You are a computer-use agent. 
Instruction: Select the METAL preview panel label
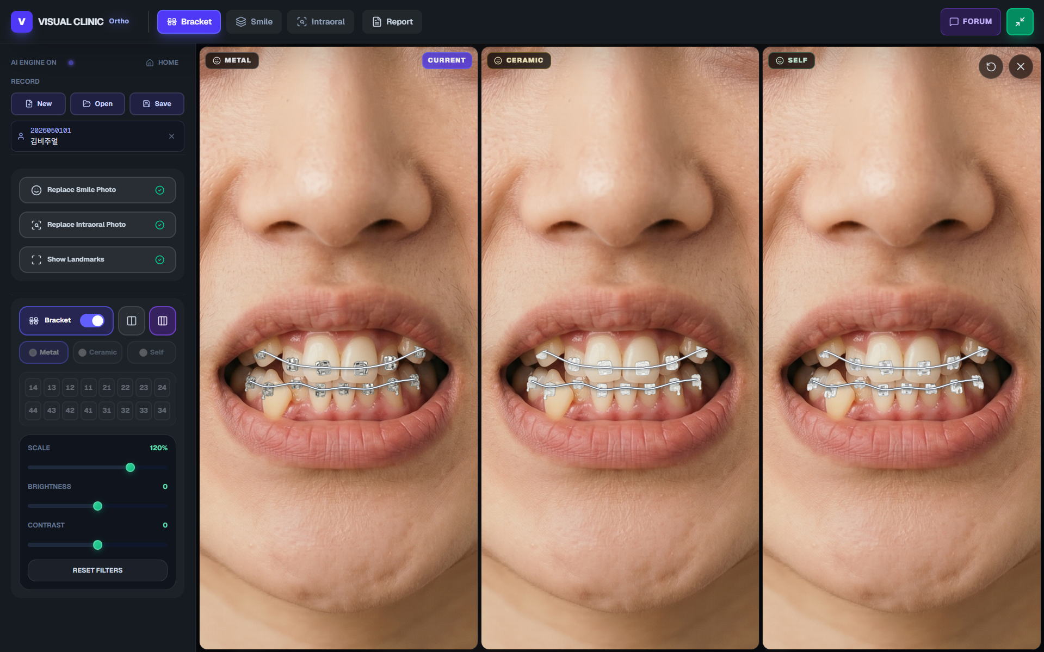(232, 60)
